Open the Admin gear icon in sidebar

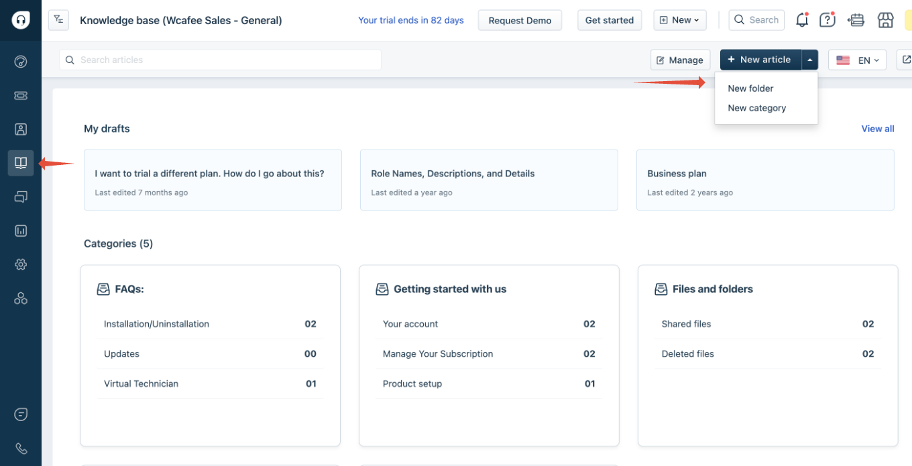coord(21,265)
